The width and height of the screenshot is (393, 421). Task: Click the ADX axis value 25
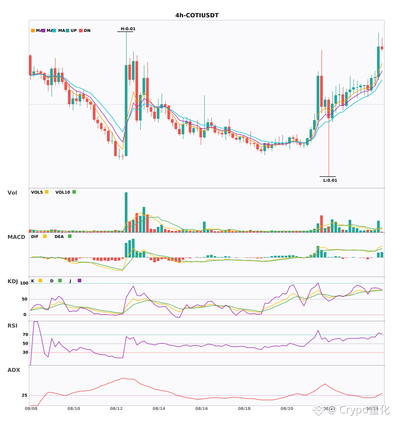(x=24, y=395)
